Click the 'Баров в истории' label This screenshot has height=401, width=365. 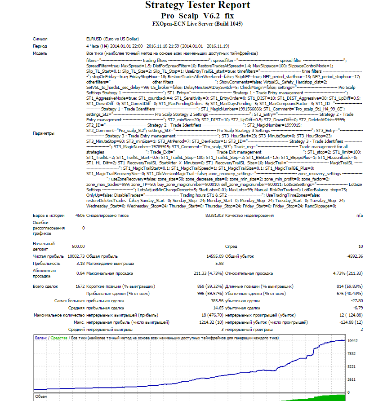[x=49, y=216]
